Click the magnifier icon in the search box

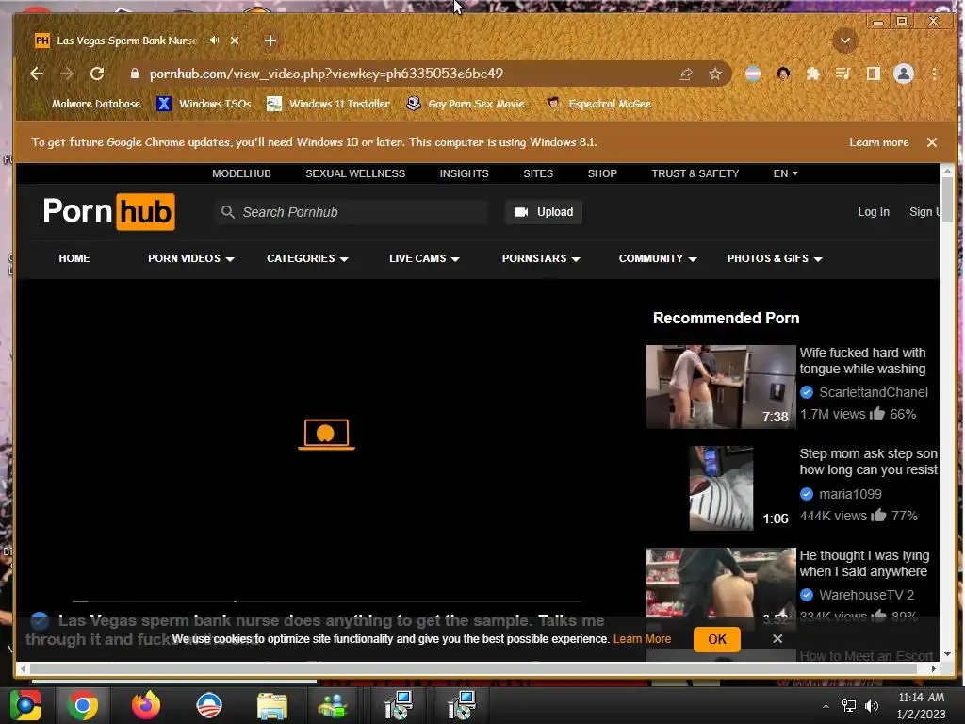tap(228, 212)
